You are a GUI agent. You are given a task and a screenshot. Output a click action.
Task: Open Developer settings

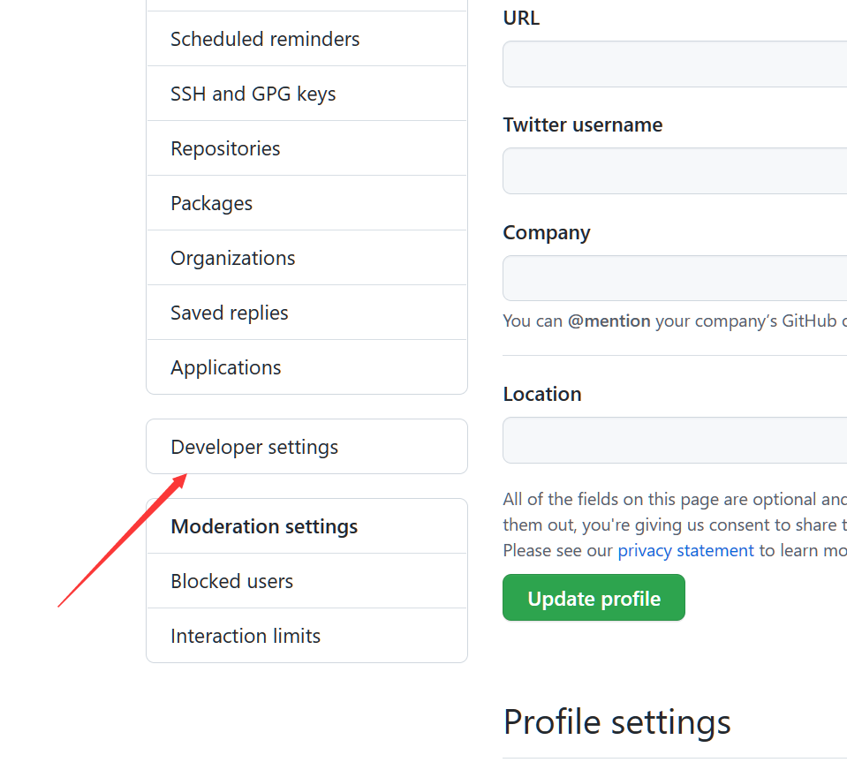click(x=254, y=447)
